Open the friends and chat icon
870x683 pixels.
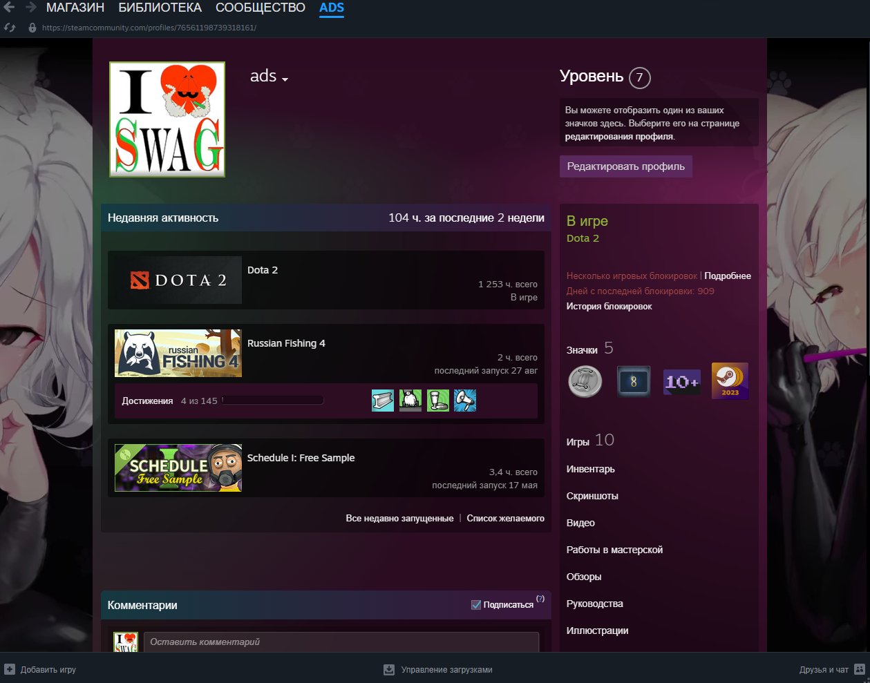click(x=859, y=669)
